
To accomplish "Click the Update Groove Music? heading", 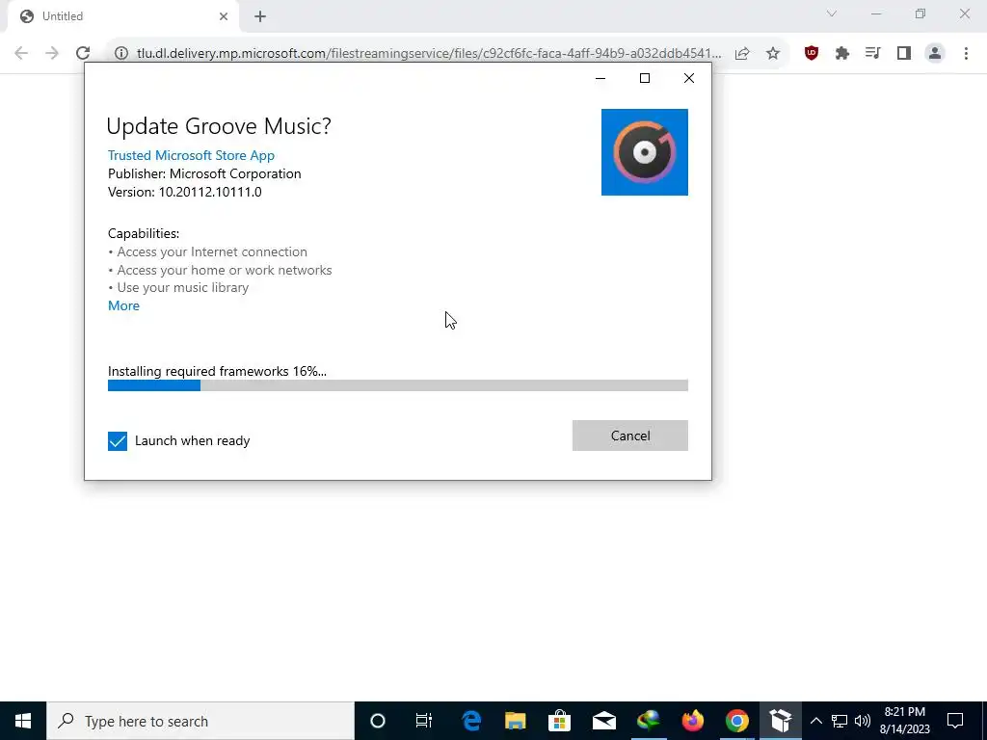I will [x=219, y=126].
